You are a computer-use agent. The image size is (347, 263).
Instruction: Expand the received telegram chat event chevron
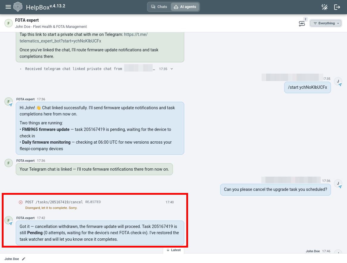click(172, 69)
